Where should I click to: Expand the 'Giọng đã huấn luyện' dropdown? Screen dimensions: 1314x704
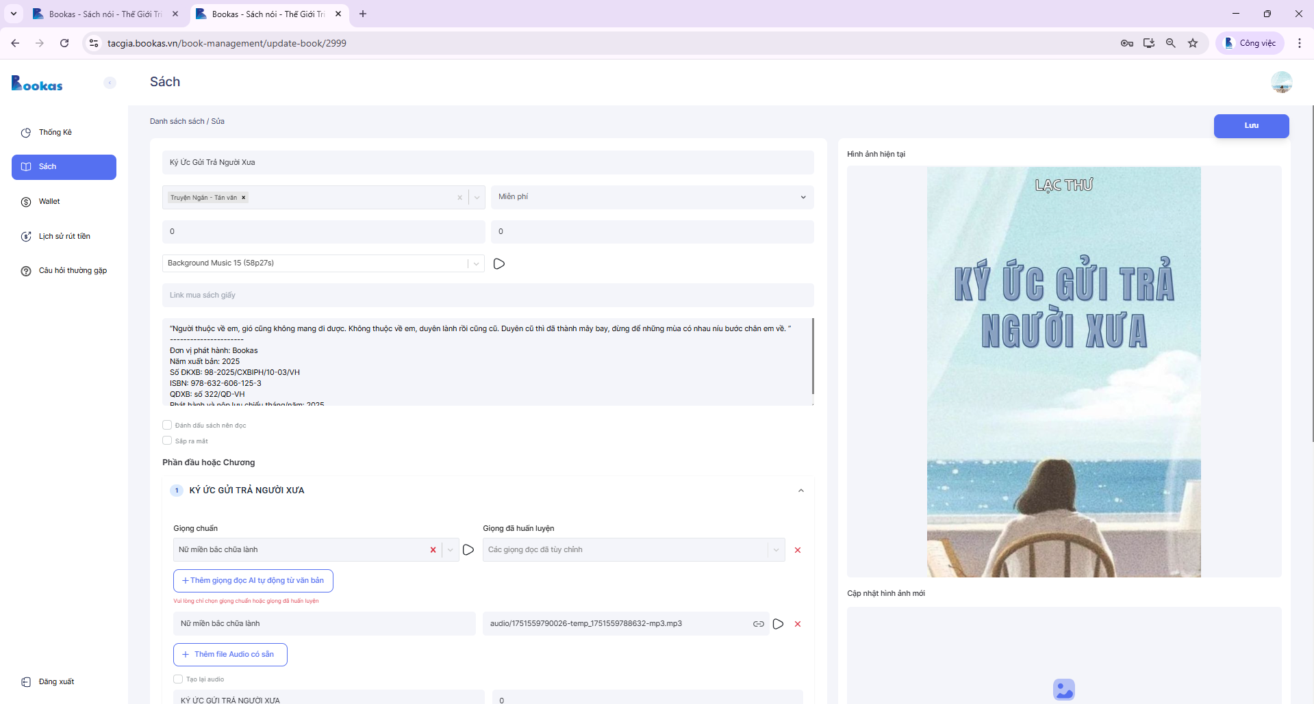click(x=776, y=550)
